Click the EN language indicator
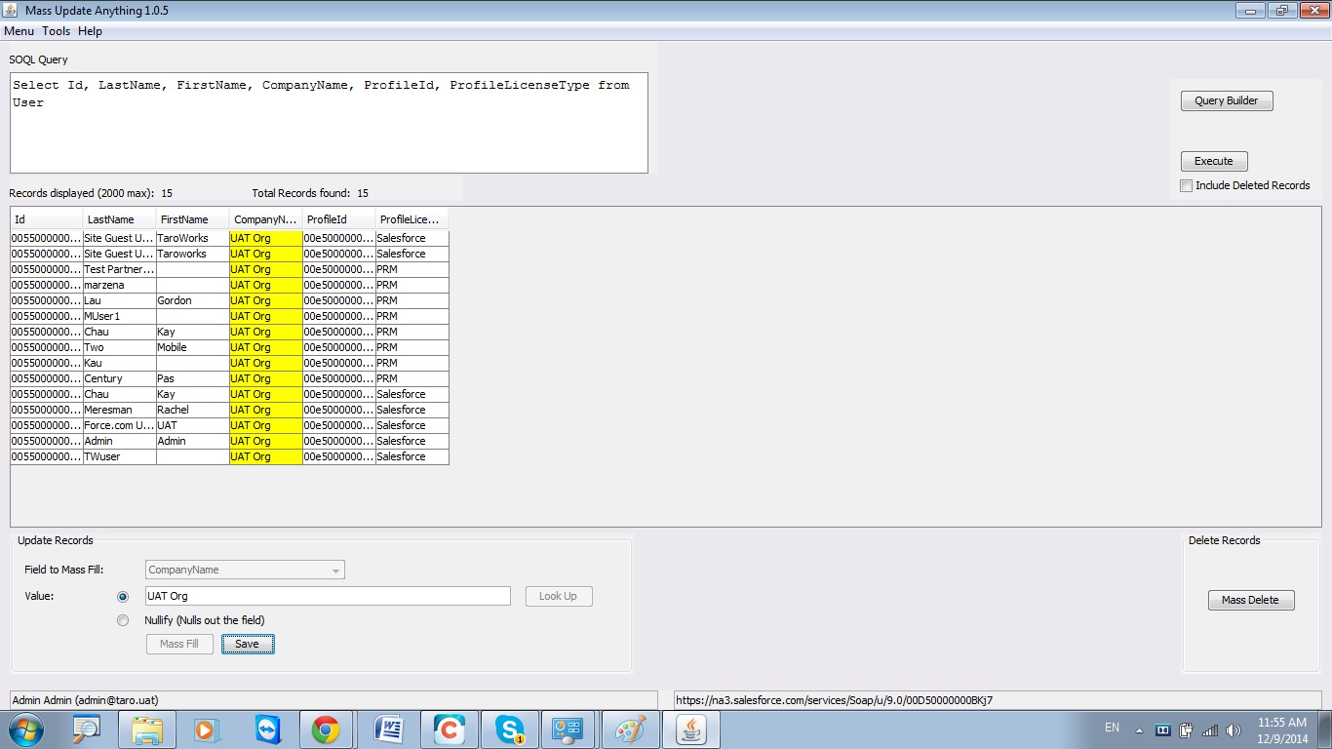The height and width of the screenshot is (749, 1332). click(x=1112, y=728)
